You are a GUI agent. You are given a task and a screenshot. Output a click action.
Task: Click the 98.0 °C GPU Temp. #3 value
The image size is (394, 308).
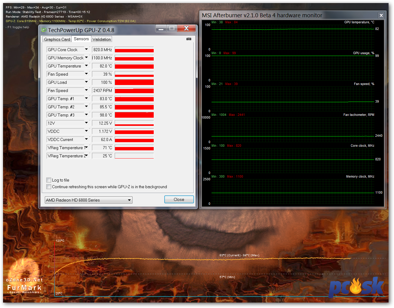point(102,115)
